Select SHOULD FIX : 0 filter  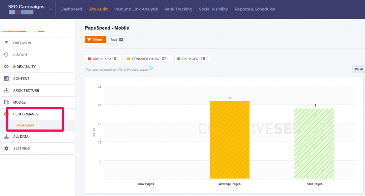pos(103,59)
